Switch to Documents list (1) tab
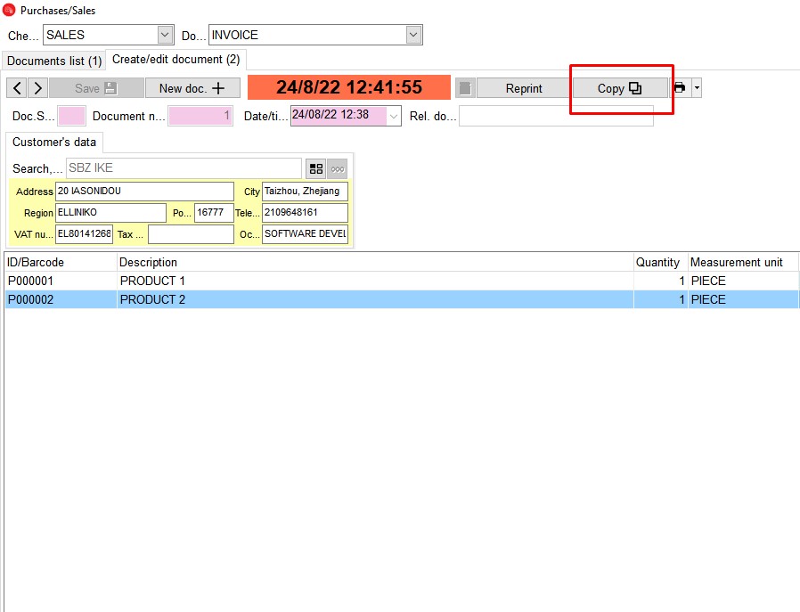This screenshot has width=800, height=612. point(54,61)
